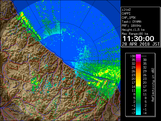Click the 'Max Range:80 km' line
The height and width of the screenshot is (121, 161).
click(135, 34)
